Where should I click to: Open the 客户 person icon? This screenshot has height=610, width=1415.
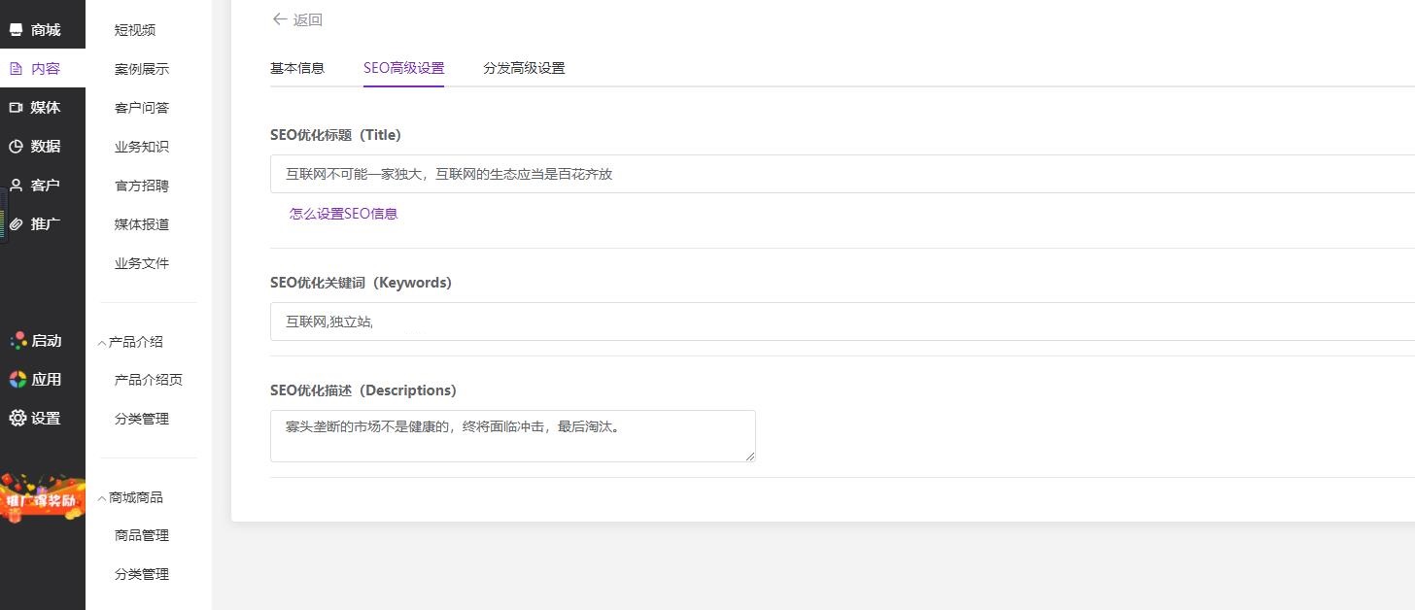(16, 186)
